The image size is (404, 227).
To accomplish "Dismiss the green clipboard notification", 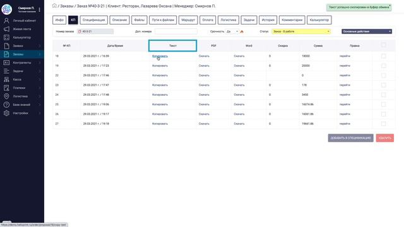I will point(390,5).
